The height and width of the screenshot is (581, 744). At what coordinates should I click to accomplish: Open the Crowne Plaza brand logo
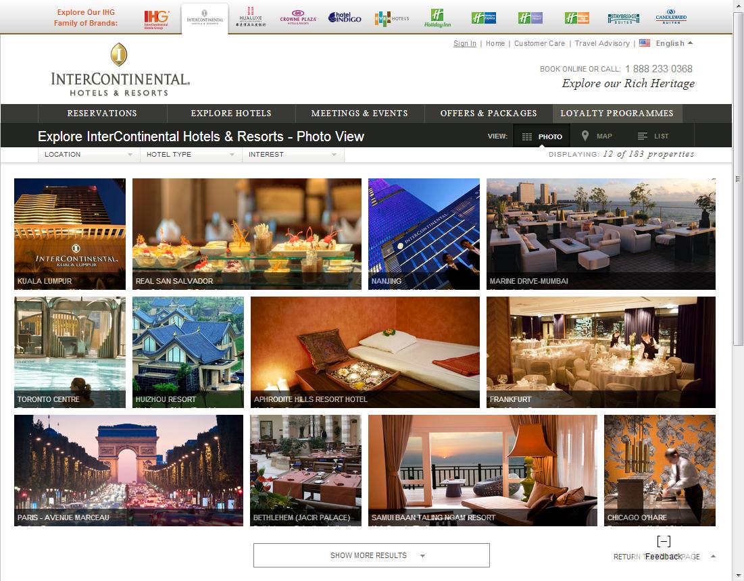[298, 18]
